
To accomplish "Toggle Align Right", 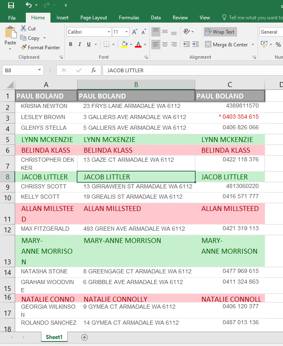I will point(174,45).
